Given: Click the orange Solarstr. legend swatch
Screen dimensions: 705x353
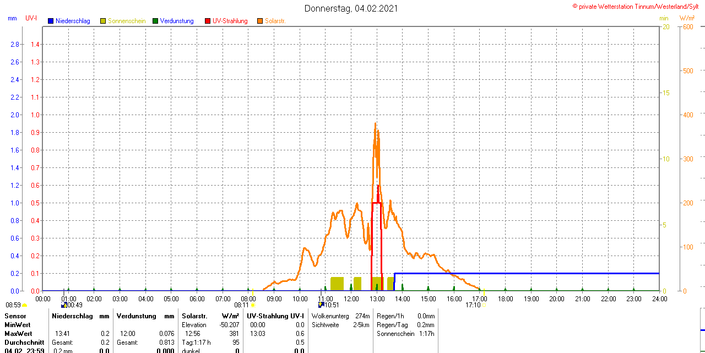Looking at the screenshot, I should point(260,21).
